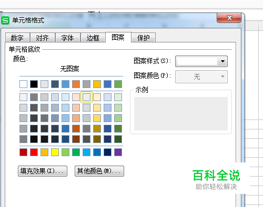Image resolution: width=263 pixels, height=207 pixels.
Task: Switch to the 数字 tab
Action: click(17, 38)
